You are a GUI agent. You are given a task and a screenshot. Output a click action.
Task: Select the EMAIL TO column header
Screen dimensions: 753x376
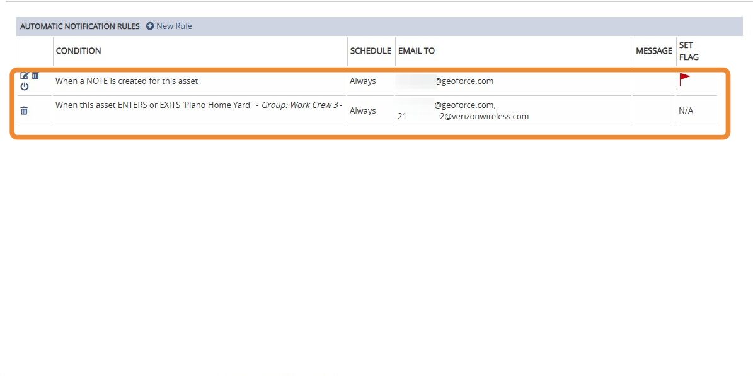tap(417, 51)
